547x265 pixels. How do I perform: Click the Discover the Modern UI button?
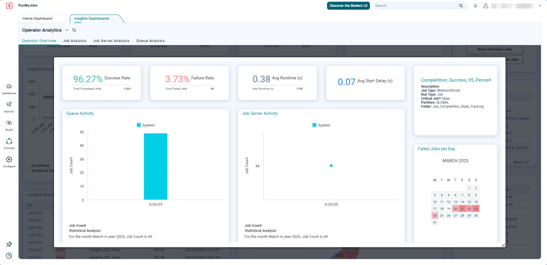tap(348, 6)
